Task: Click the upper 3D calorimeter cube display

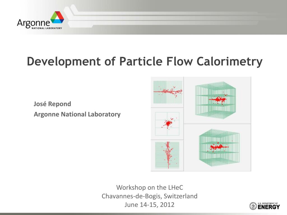Action: point(217,100)
